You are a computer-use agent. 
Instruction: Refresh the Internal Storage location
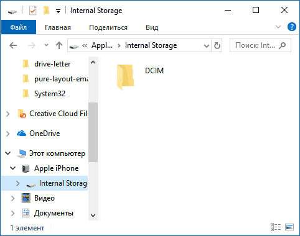pos(217,45)
